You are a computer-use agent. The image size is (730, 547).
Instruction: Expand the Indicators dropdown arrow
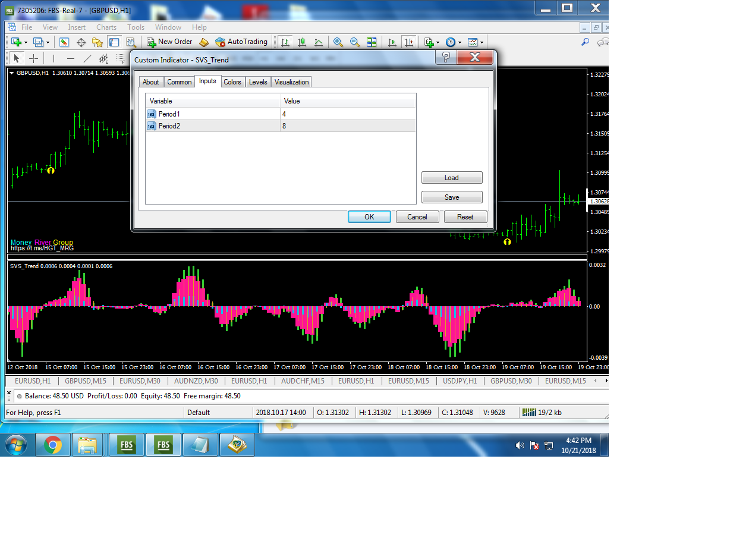click(438, 42)
